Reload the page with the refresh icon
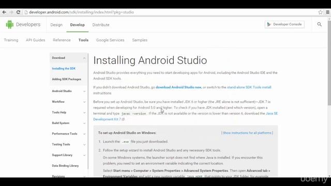Viewport: 331px width, 186px height. coord(19,12)
